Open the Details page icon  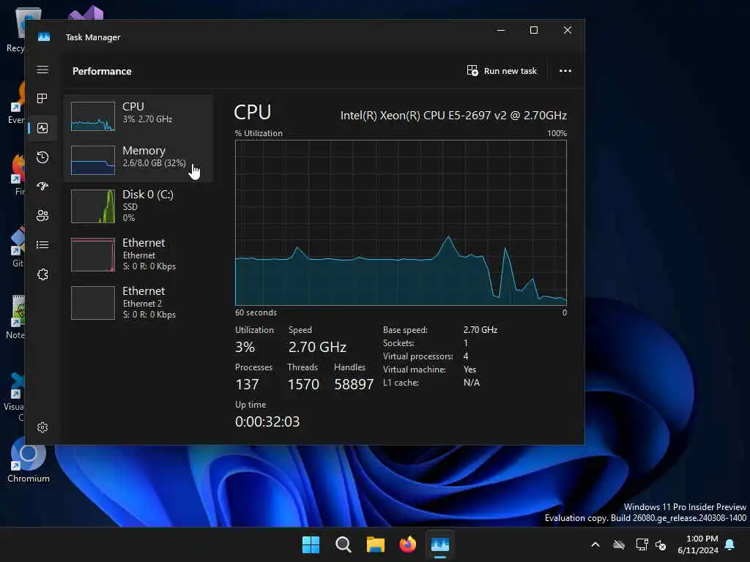click(x=42, y=244)
